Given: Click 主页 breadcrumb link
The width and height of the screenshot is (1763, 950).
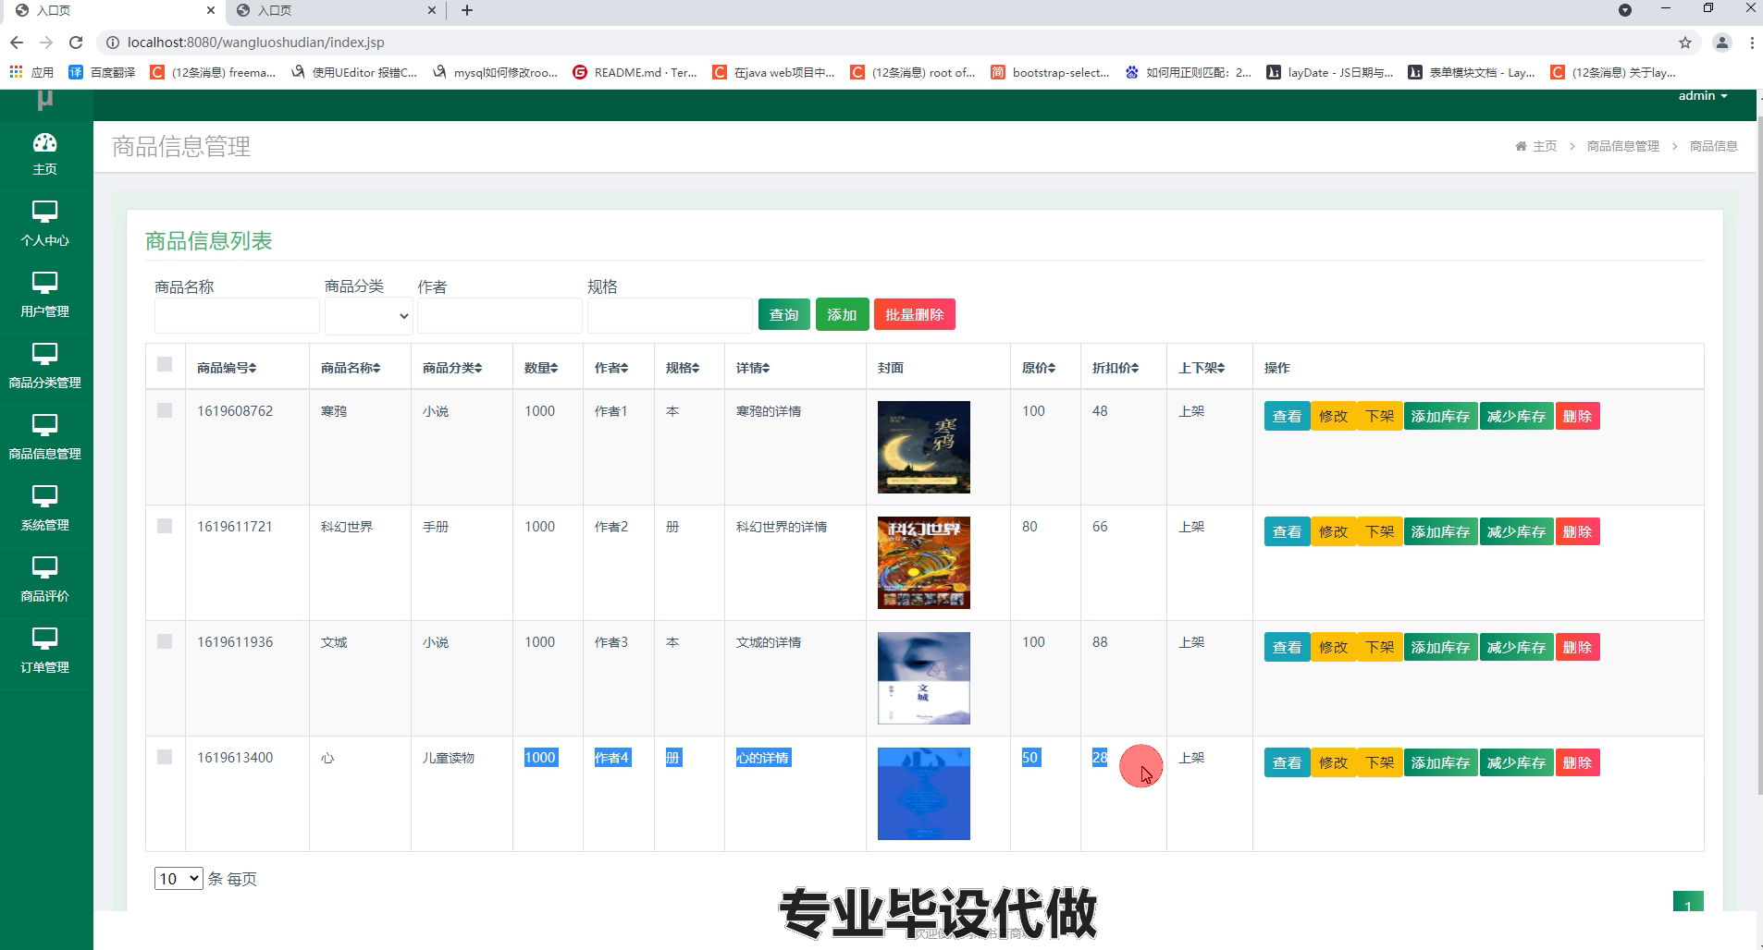Looking at the screenshot, I should pos(1545,146).
